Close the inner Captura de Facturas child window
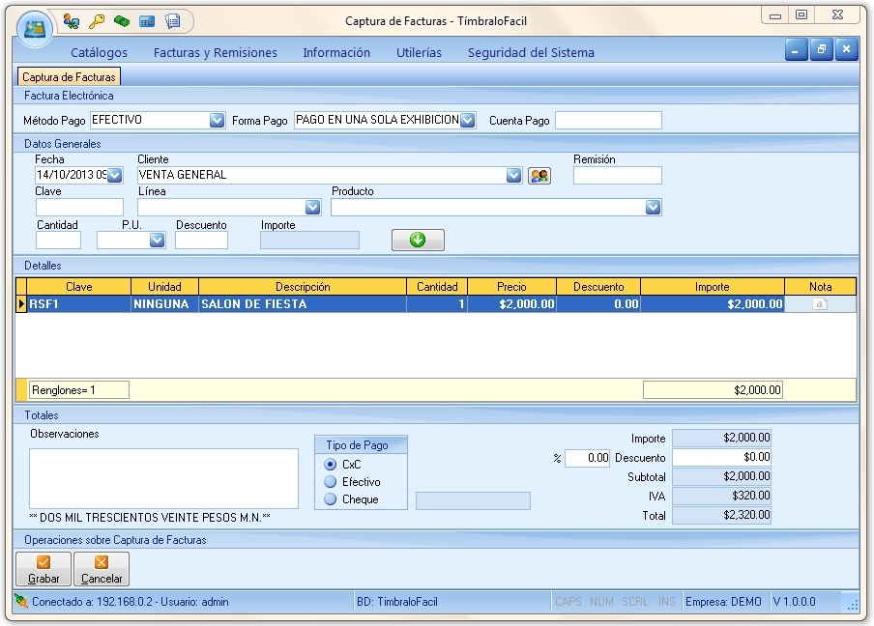This screenshot has height=626, width=874. 847,50
